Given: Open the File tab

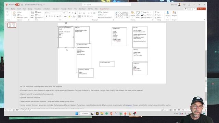Looking at the screenshot, I should coord(8,9).
